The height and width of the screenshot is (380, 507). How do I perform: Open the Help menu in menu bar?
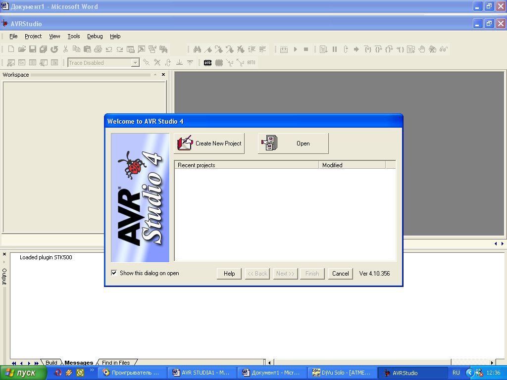click(115, 36)
